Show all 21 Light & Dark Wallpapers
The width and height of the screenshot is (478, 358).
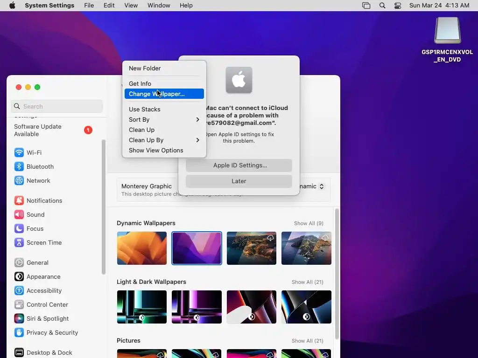pyautogui.click(x=307, y=282)
